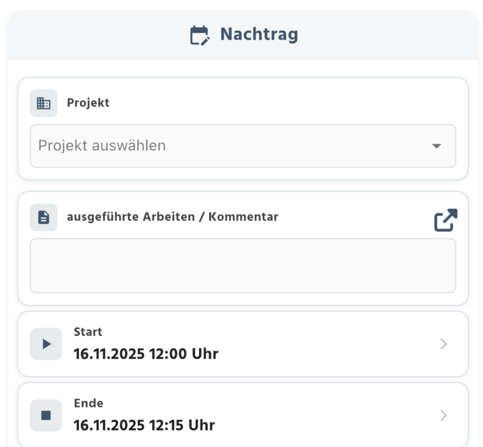
Task: Select the 12:15 Uhr end time
Action: pyautogui.click(x=182, y=425)
